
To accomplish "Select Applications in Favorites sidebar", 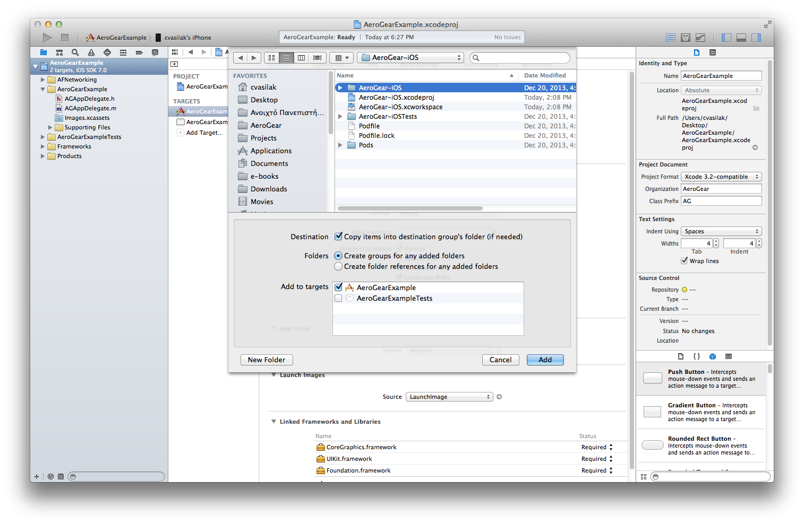I will tap(271, 151).
